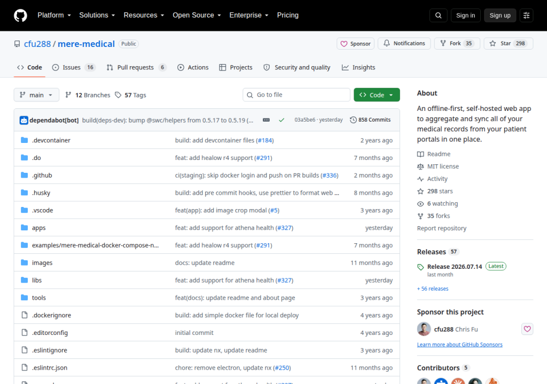Click the tag icon beside 57 Tags
Screen dimensions: 547x384
118,95
